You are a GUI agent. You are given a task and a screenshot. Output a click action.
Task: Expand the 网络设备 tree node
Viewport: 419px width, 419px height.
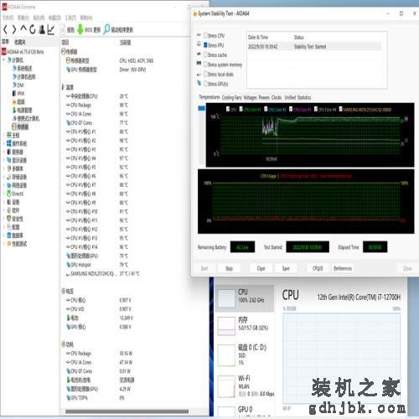pos(4,185)
